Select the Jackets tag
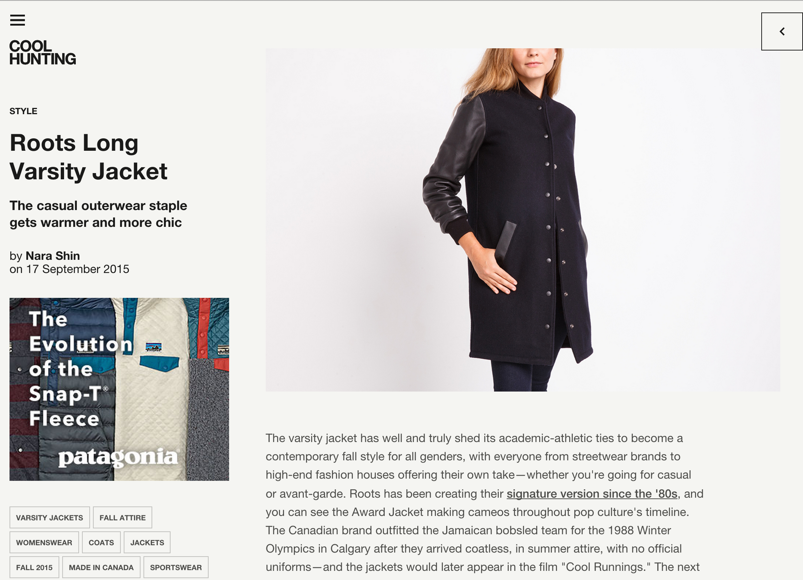 [147, 542]
